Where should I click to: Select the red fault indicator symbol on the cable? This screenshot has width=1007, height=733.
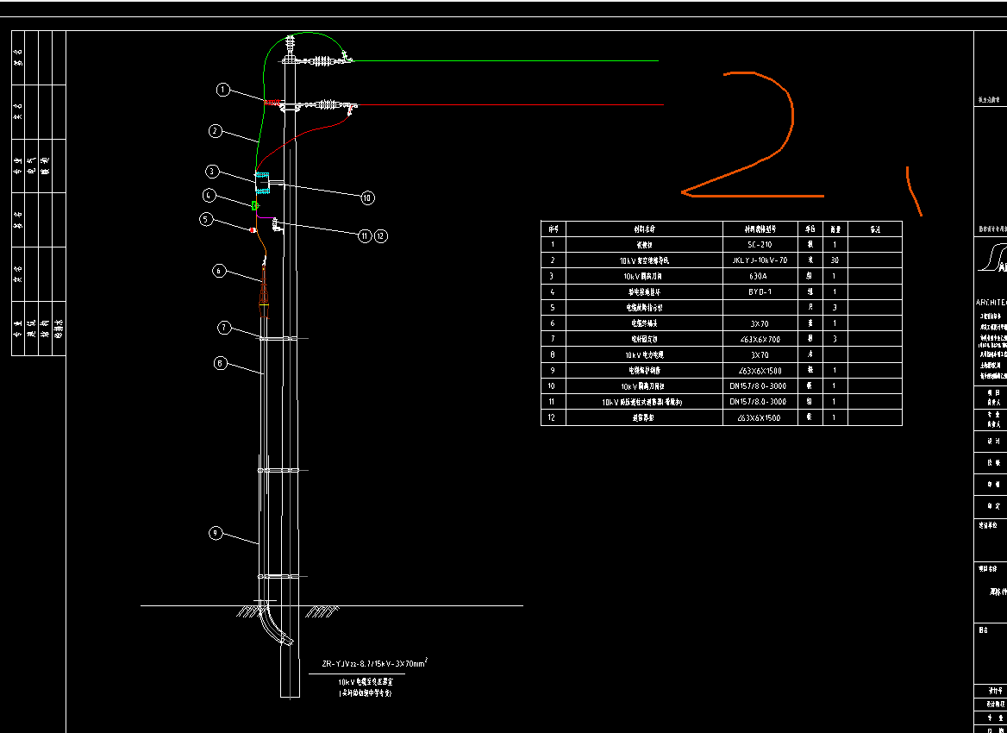coord(253,229)
